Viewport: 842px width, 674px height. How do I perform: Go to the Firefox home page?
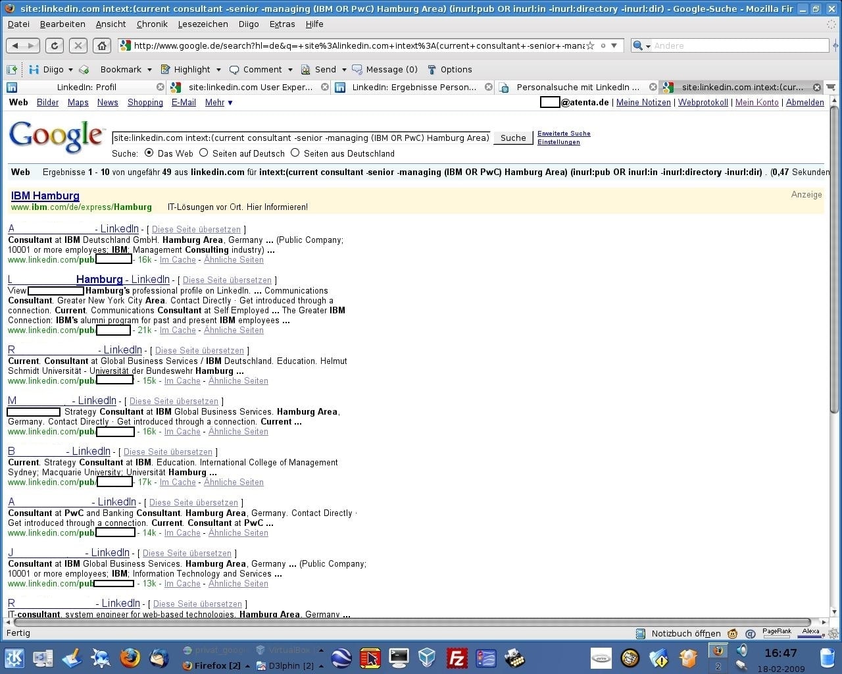101,45
